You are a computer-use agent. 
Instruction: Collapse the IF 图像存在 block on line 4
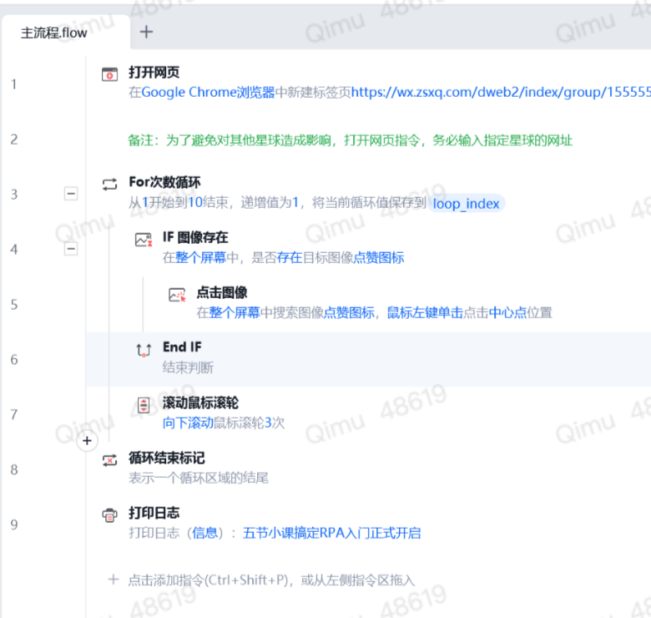[71, 249]
